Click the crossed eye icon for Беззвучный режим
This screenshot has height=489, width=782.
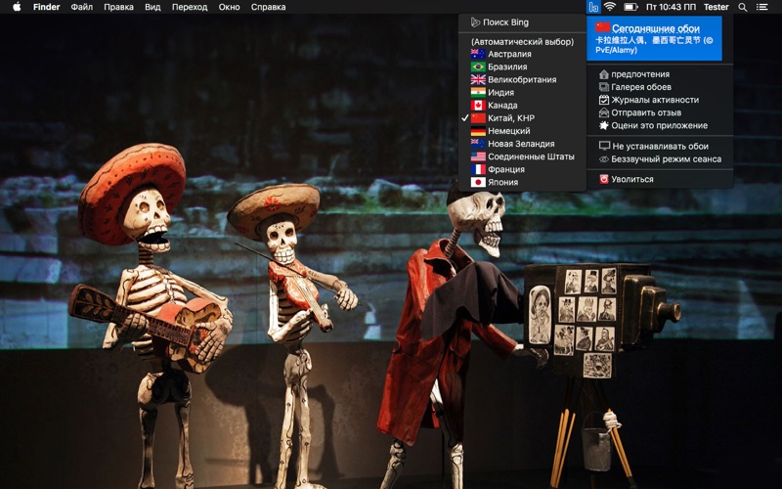(603, 159)
